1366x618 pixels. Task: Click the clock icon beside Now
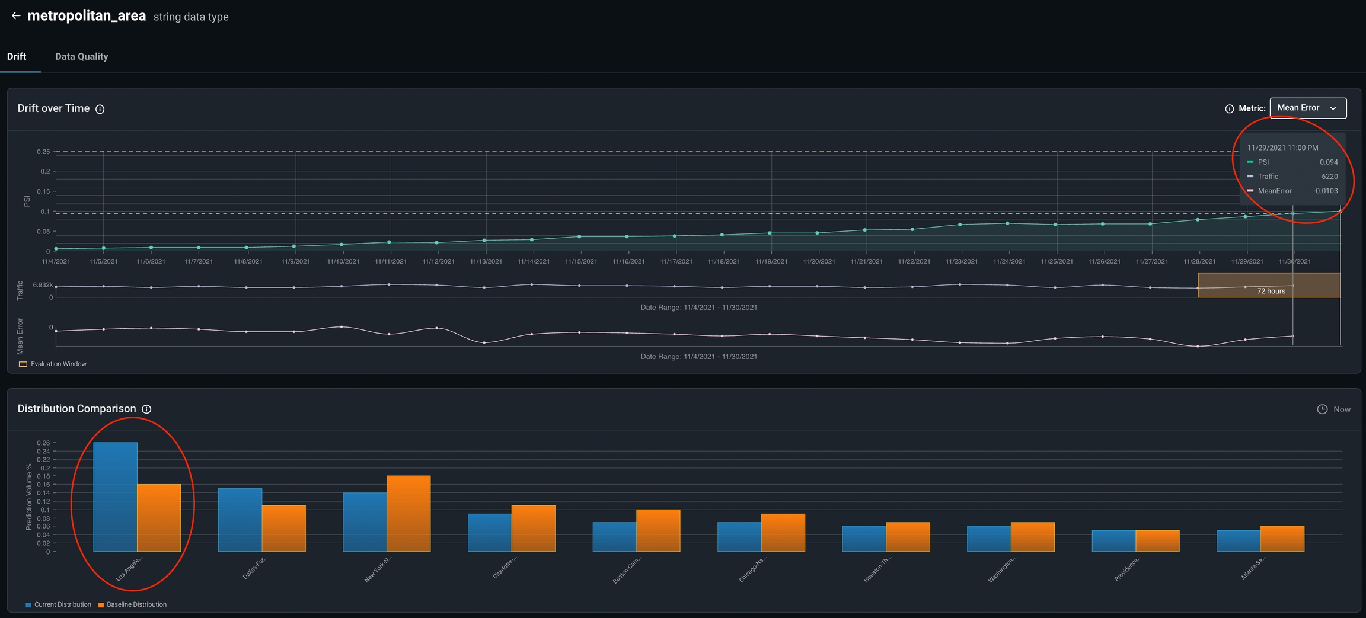click(1322, 409)
